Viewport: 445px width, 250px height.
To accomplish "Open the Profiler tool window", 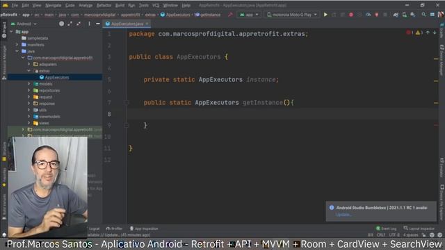I will tap(114, 228).
